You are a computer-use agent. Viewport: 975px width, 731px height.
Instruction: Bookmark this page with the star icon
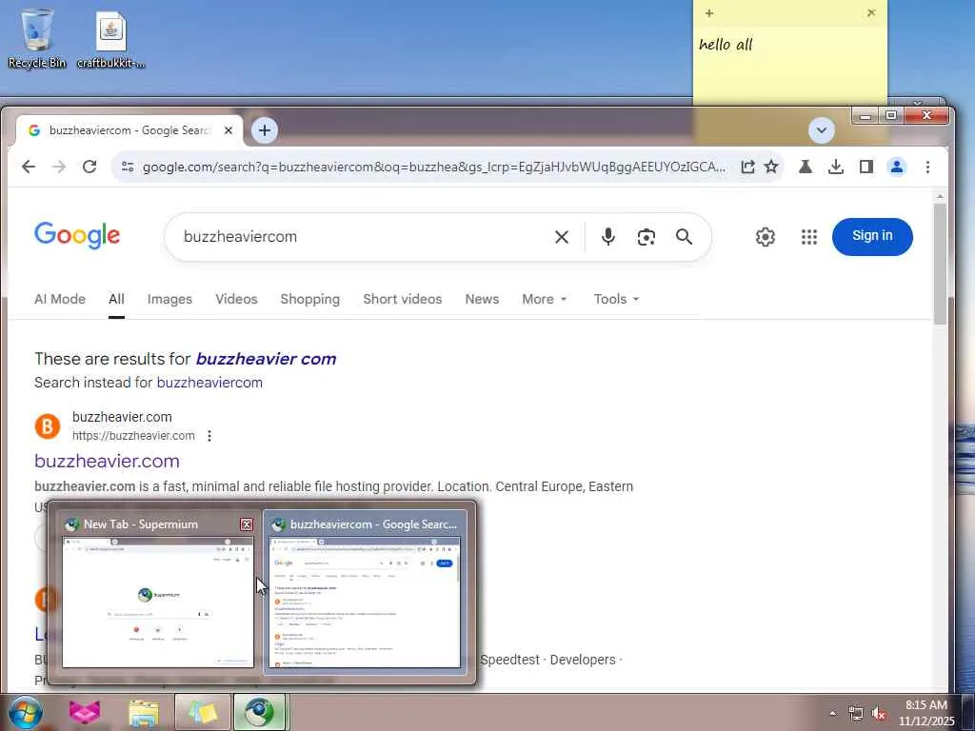(771, 167)
